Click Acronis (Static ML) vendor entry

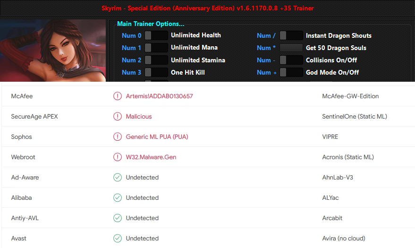pos(348,157)
